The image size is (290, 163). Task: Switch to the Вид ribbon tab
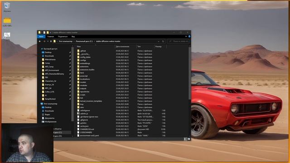[x=73, y=37]
